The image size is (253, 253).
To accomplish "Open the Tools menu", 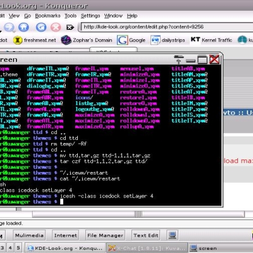I will 70,16.
